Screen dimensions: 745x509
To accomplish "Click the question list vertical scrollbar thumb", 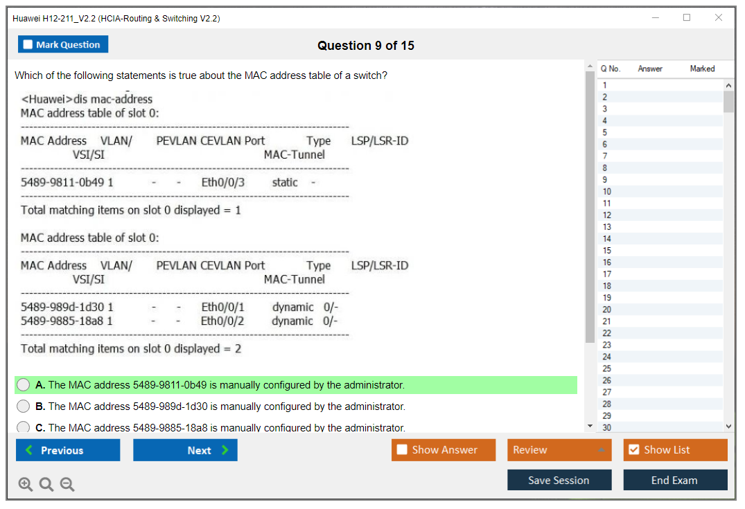I will coord(728,101).
